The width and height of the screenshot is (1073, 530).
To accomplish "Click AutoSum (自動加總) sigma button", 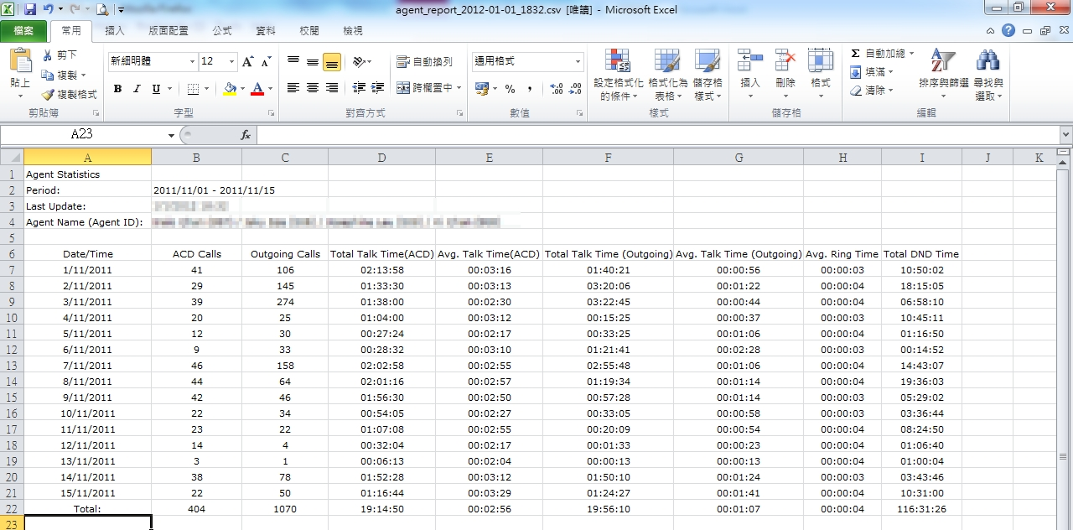I will pyautogui.click(x=878, y=54).
